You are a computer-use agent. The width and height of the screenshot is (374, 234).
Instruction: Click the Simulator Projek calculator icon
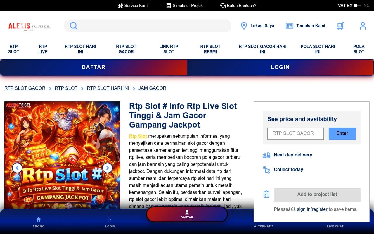(169, 6)
